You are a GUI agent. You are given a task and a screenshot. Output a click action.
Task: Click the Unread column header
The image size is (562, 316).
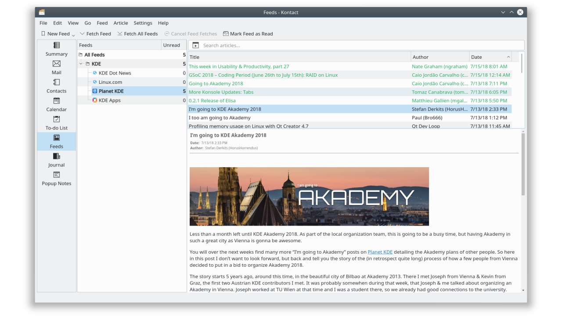click(x=174, y=45)
